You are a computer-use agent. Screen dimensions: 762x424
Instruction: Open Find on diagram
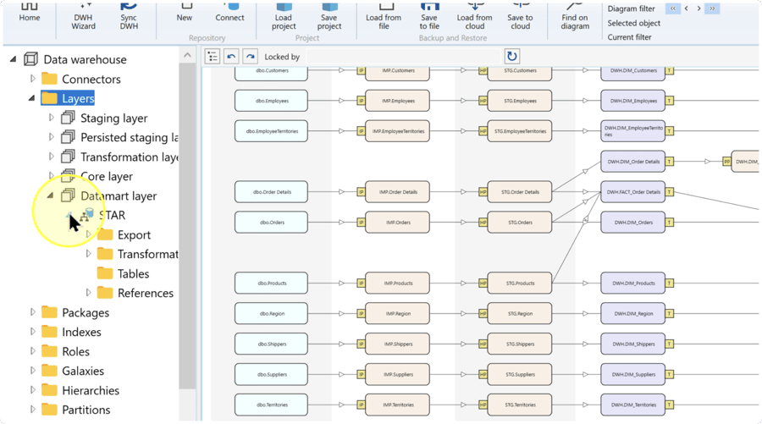(575, 15)
